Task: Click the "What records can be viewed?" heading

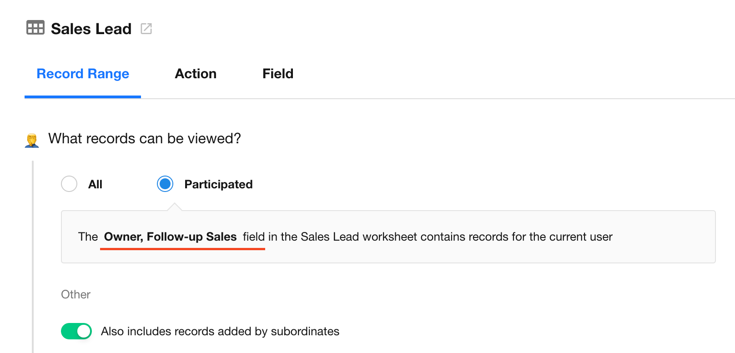Action: pos(145,138)
